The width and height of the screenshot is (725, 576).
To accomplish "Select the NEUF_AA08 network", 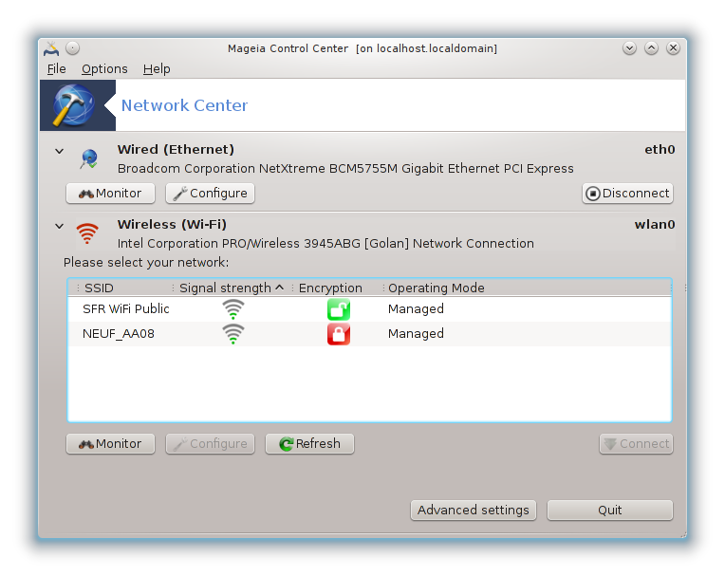I will click(369, 334).
